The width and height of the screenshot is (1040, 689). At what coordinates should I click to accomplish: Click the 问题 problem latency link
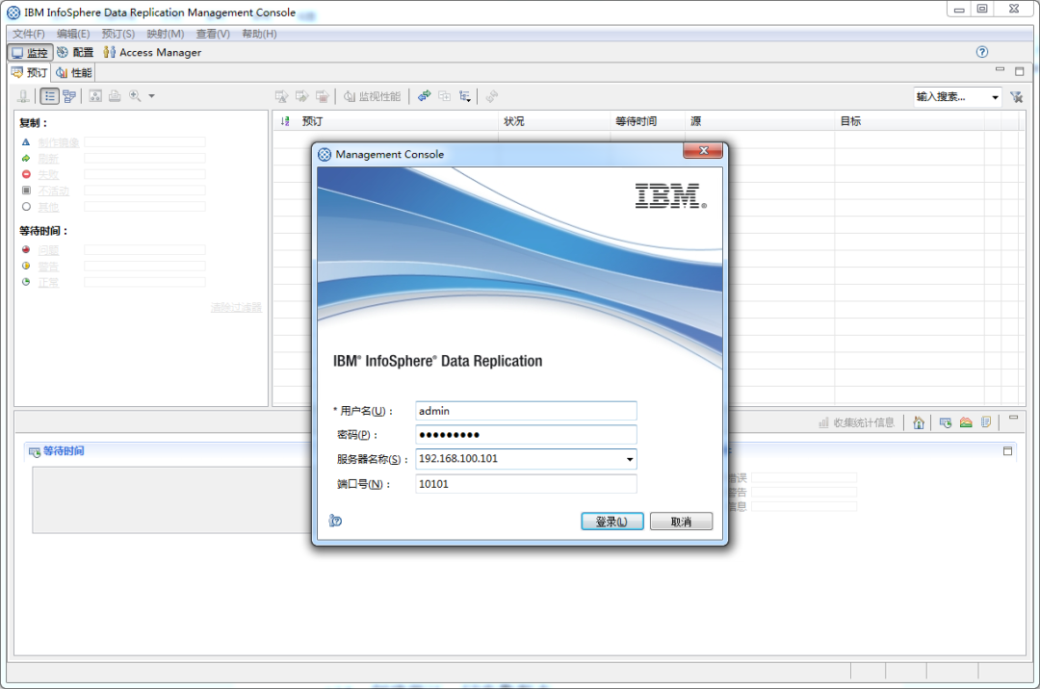tap(48, 250)
